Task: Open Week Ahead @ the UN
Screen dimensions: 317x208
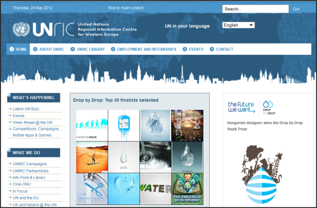Action: click(x=33, y=122)
